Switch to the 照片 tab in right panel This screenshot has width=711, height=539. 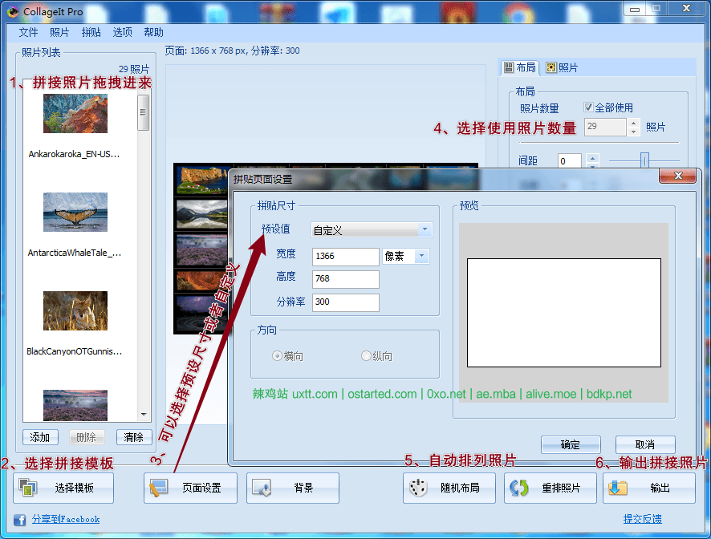[x=563, y=67]
